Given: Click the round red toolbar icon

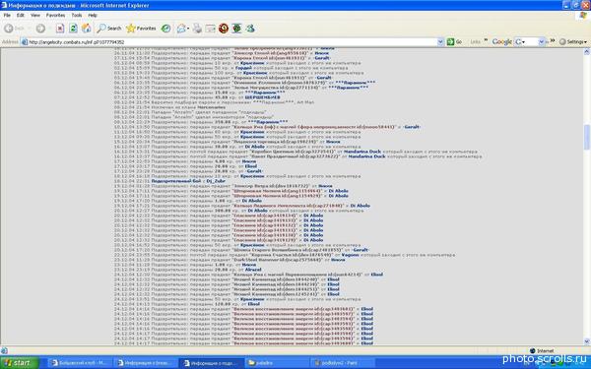Looking at the screenshot, I should [224, 29].
